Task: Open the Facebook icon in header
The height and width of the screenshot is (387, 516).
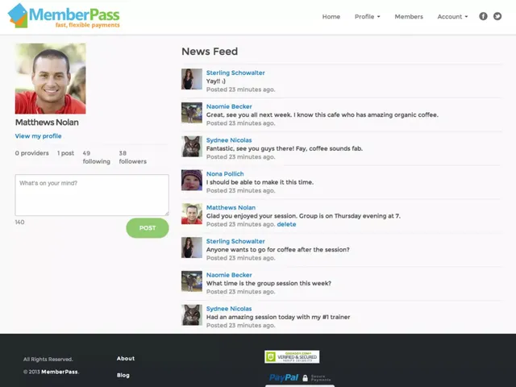Action: (x=483, y=16)
